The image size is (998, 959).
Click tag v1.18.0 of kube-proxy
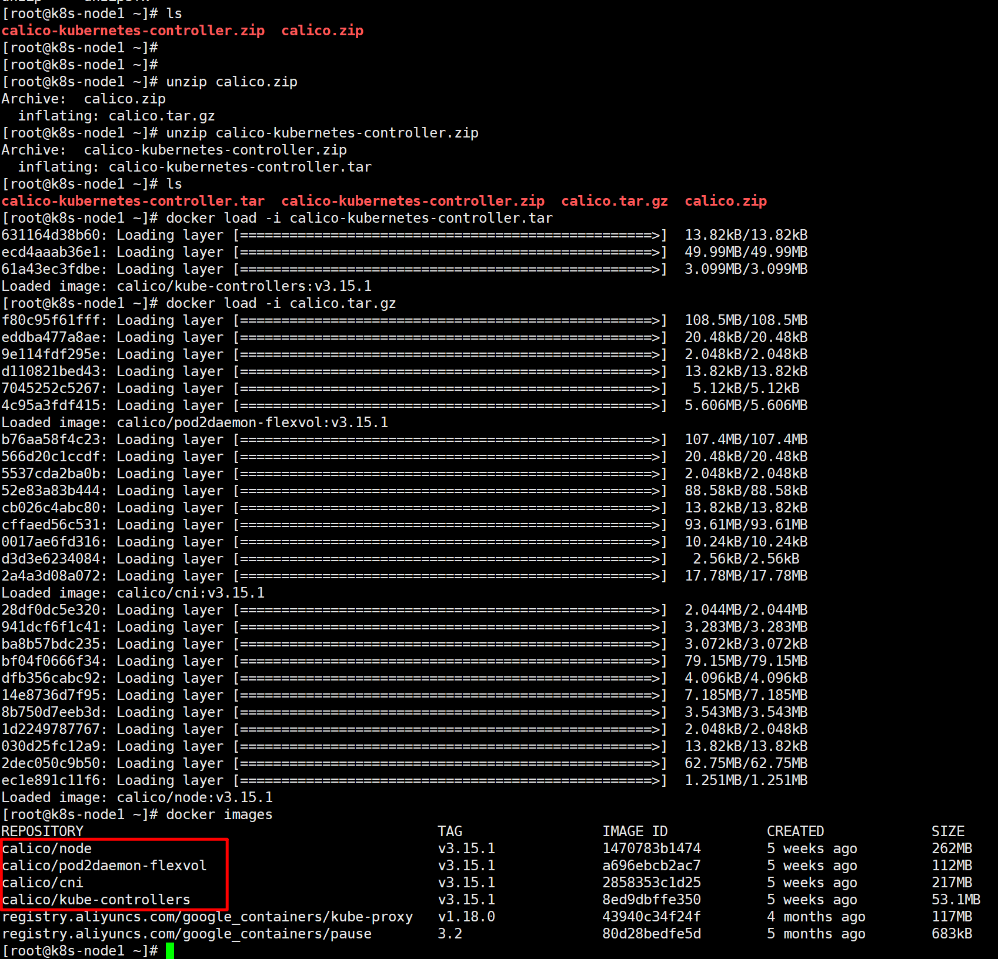click(x=466, y=917)
